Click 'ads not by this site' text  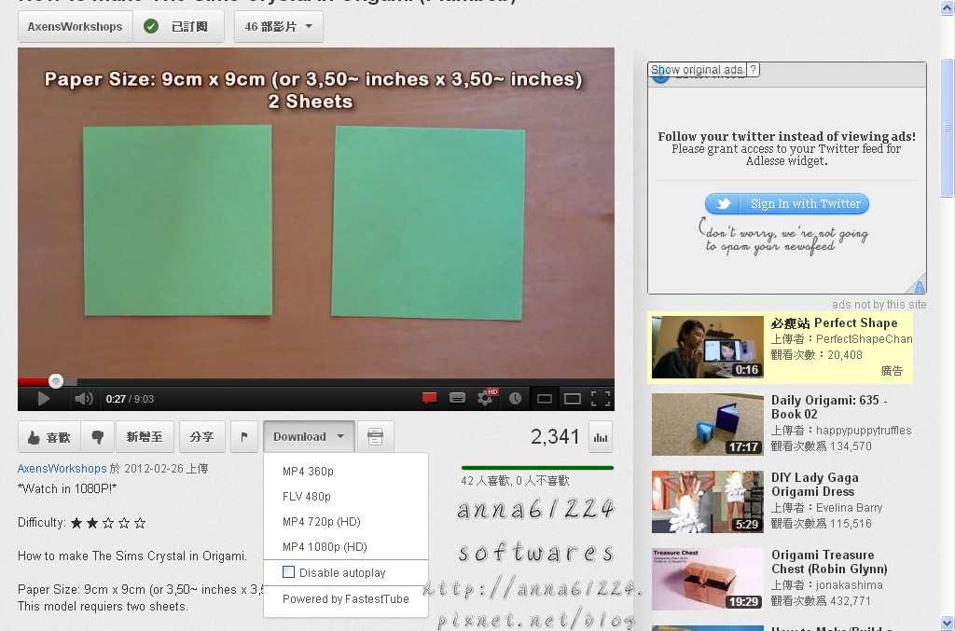[x=879, y=304]
